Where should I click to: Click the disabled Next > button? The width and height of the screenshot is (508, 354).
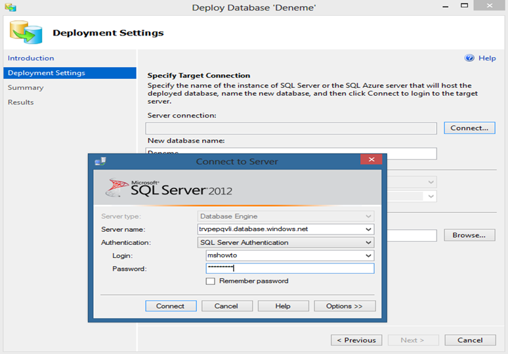coord(413,340)
